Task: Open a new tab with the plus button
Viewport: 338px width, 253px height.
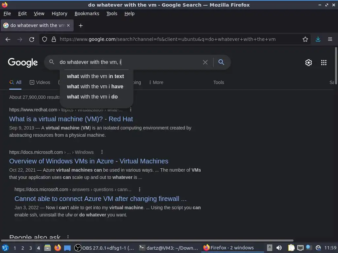Action: [81, 26]
